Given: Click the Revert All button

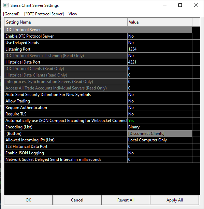Looking at the screenshot, I should (x=126, y=200).
